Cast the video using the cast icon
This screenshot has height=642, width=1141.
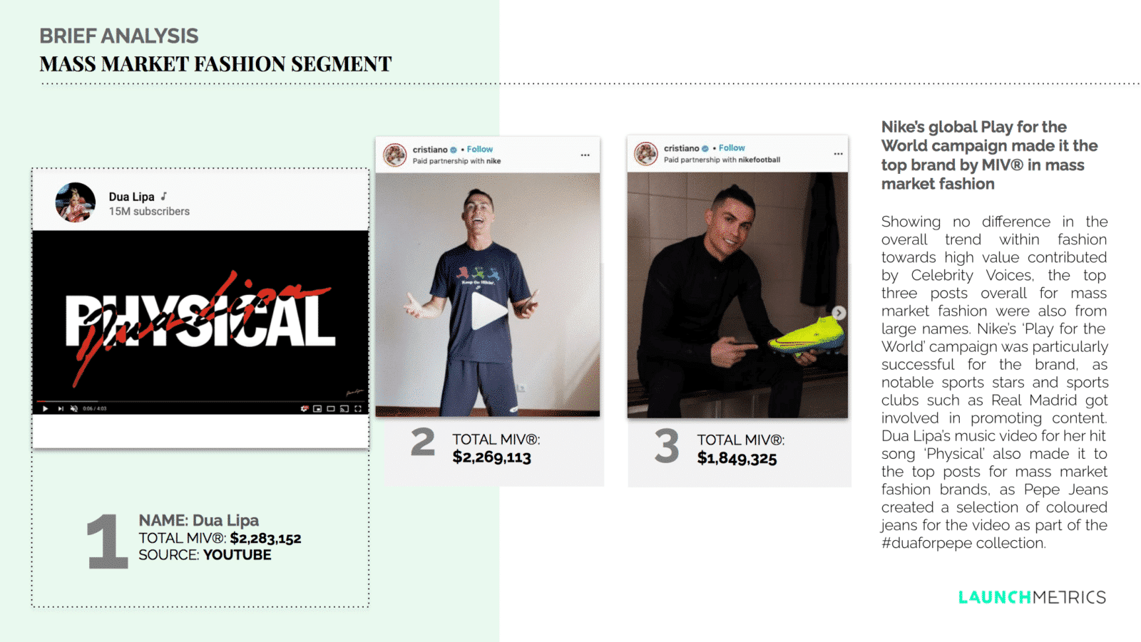pos(344,408)
